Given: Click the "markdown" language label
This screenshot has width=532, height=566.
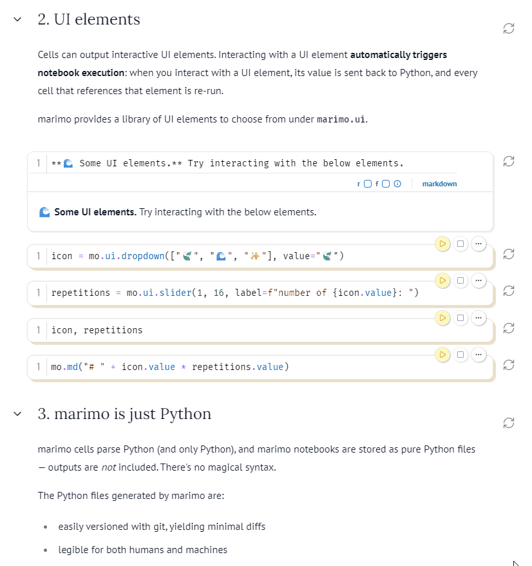Looking at the screenshot, I should [439, 184].
